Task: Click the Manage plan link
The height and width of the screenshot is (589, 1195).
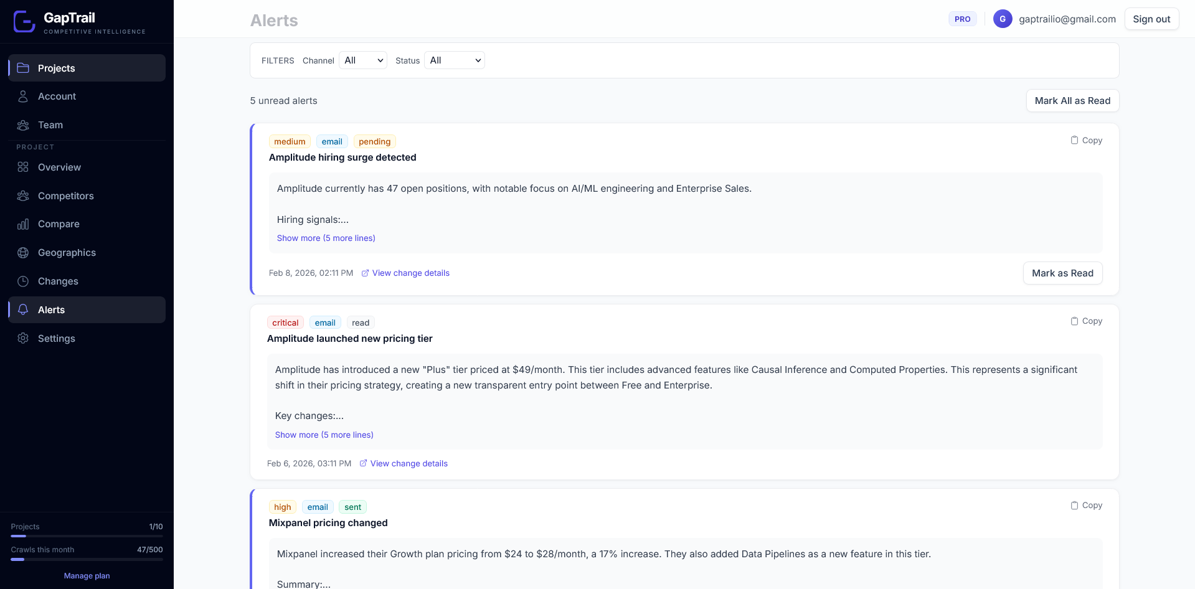Action: tap(87, 576)
